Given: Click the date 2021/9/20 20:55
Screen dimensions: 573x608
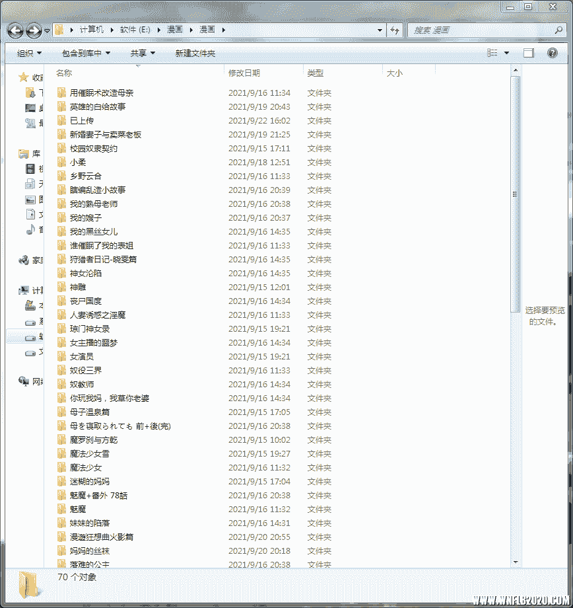Looking at the screenshot, I should click(x=259, y=537).
